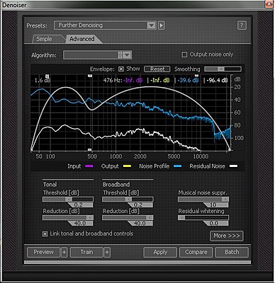Viewport: 275px width, 283px height.
Task: Click the Apply button
Action: coord(160,253)
